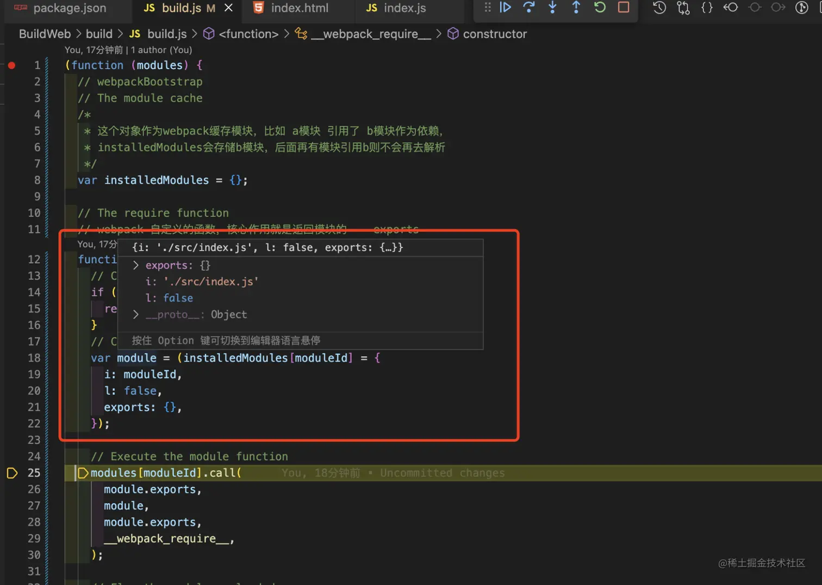The image size is (822, 585).
Task: Click the Chinese comment on line 5
Action: (x=265, y=130)
